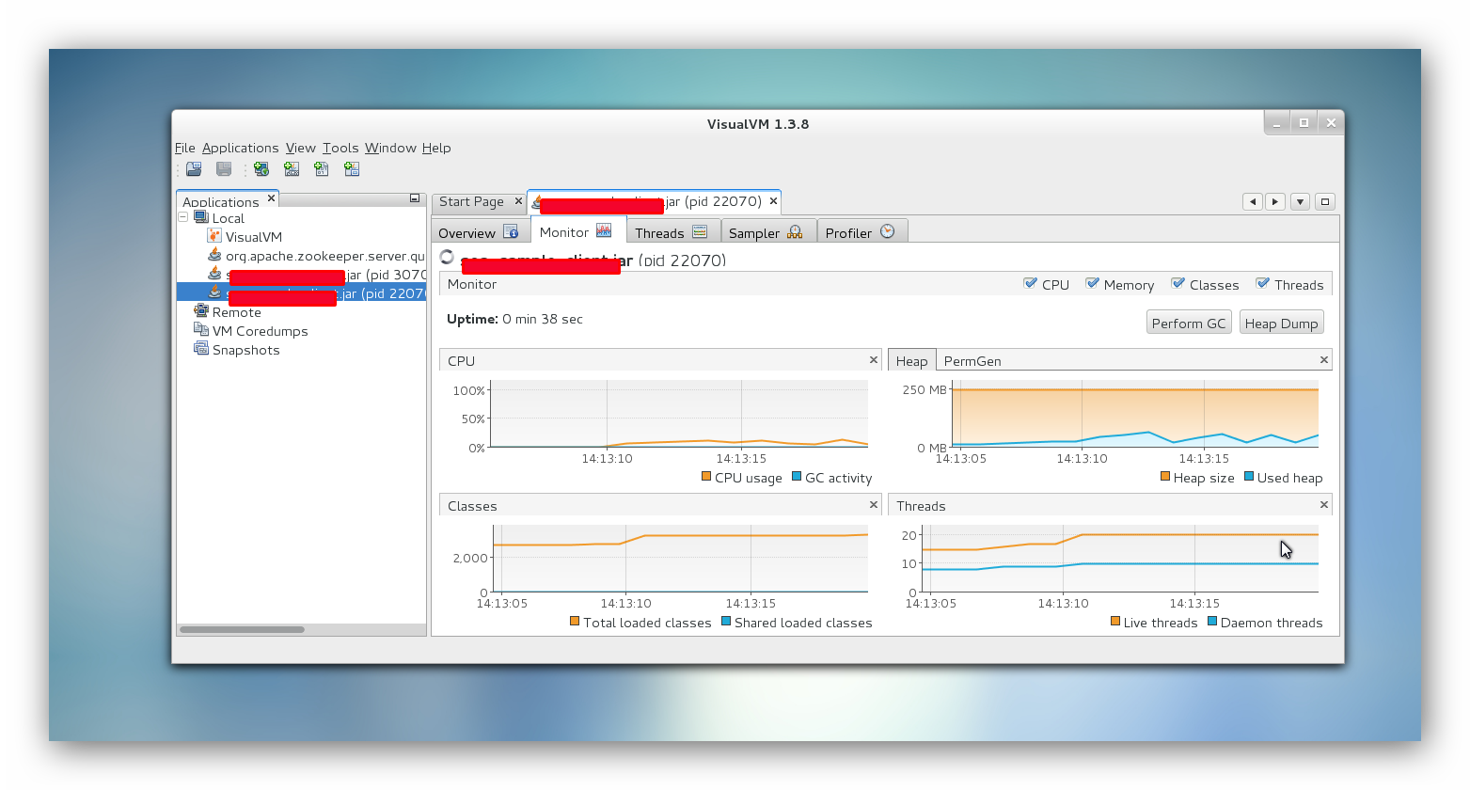Click the Perform GC button

coord(1189,323)
